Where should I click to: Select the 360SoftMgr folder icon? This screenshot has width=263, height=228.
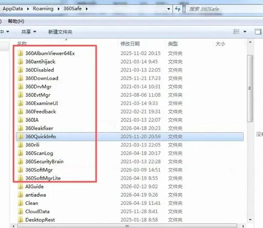tap(20, 170)
